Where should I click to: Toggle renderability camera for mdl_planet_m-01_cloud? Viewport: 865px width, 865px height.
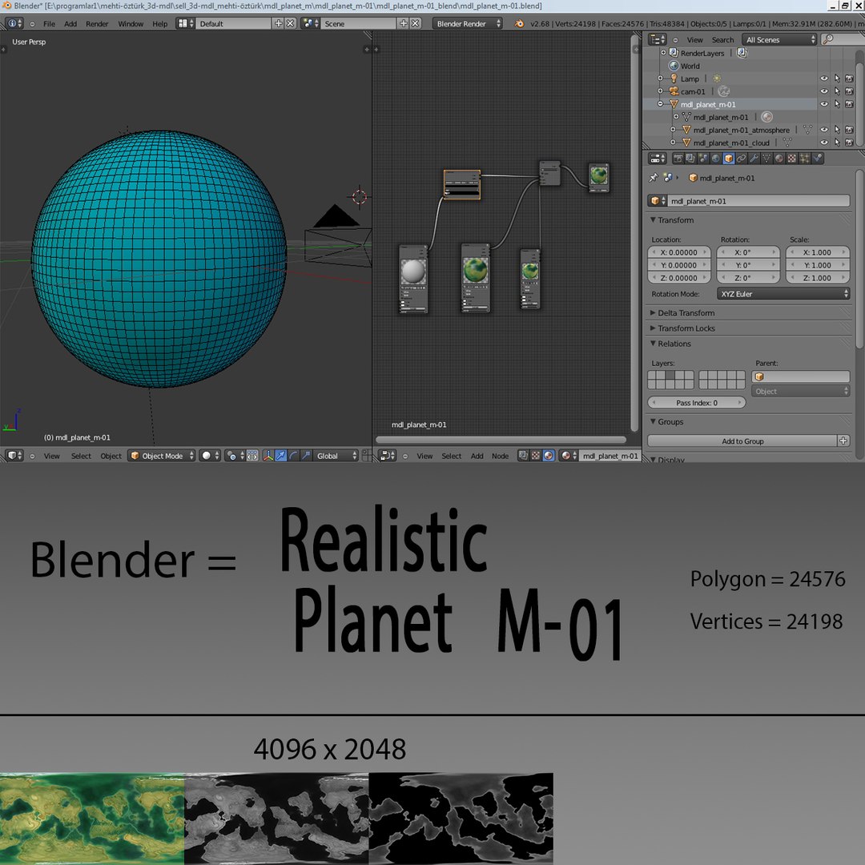coord(850,143)
